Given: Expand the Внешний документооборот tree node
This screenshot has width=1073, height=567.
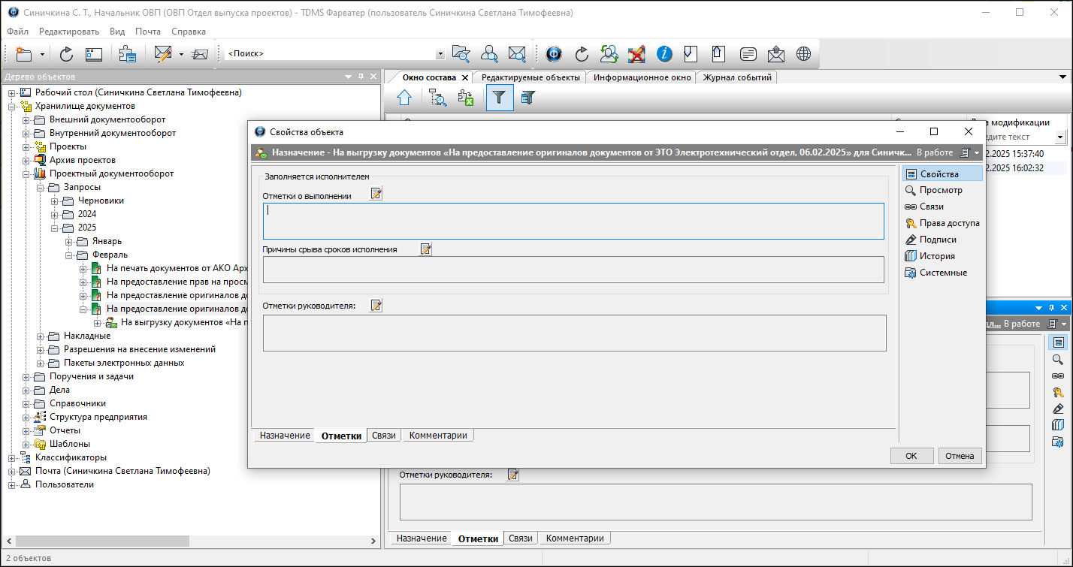Looking at the screenshot, I should (x=26, y=119).
